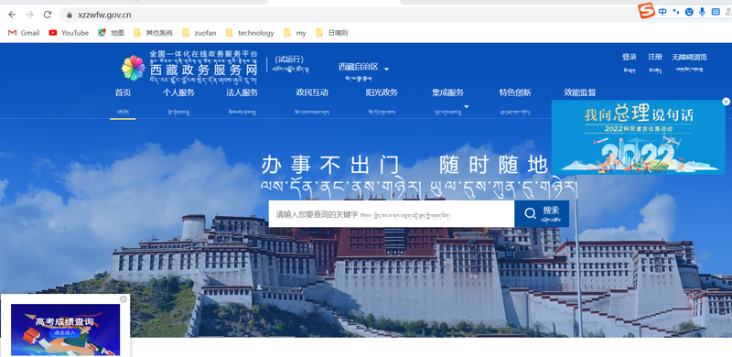Select the 阳光政务 navigation tab
Viewport: 732px width, 357px height.
[382, 92]
